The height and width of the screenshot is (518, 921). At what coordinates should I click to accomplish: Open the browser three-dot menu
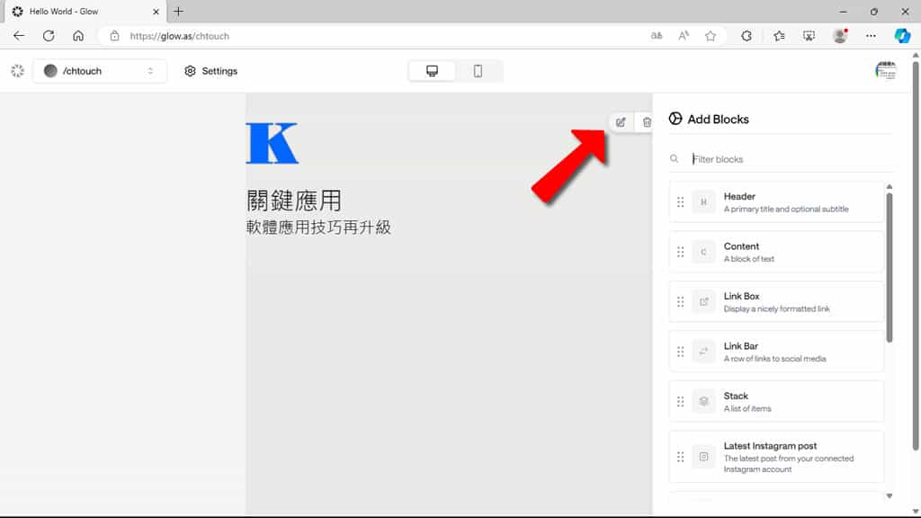tap(871, 36)
